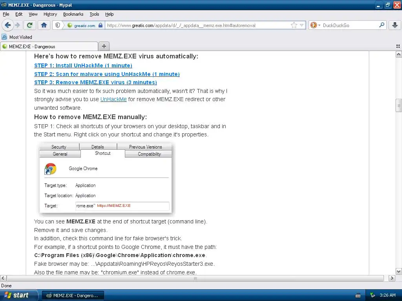Click the horizontal scrollbar left arrow
Viewport: 402px width, 301px height.
click(x=3, y=278)
